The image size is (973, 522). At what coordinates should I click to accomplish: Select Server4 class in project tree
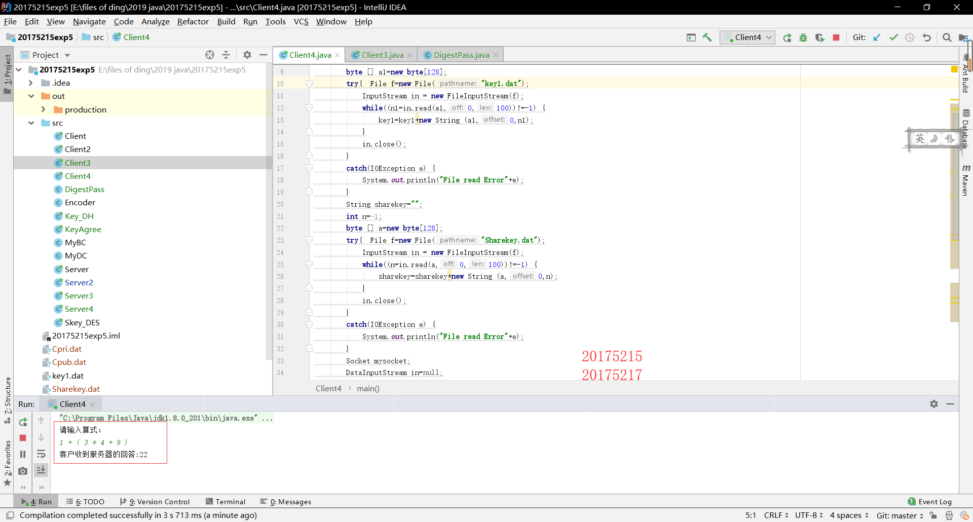coord(79,309)
